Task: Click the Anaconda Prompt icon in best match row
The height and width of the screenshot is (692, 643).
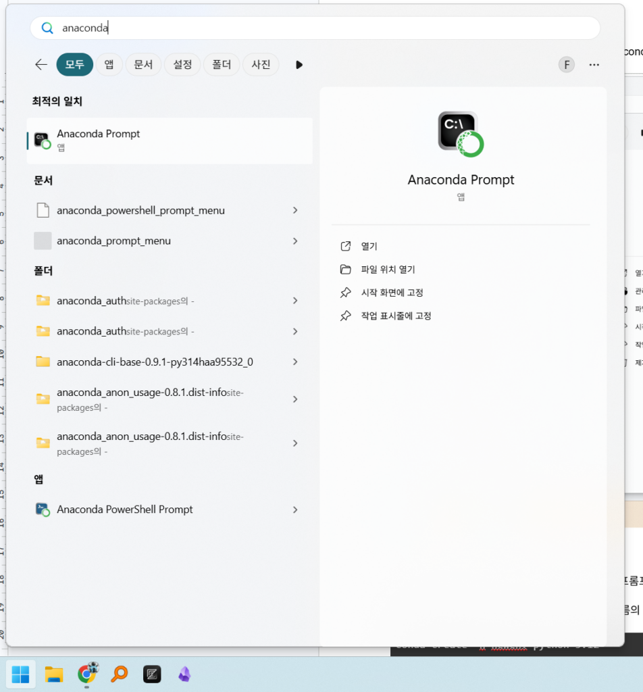Action: (x=43, y=141)
